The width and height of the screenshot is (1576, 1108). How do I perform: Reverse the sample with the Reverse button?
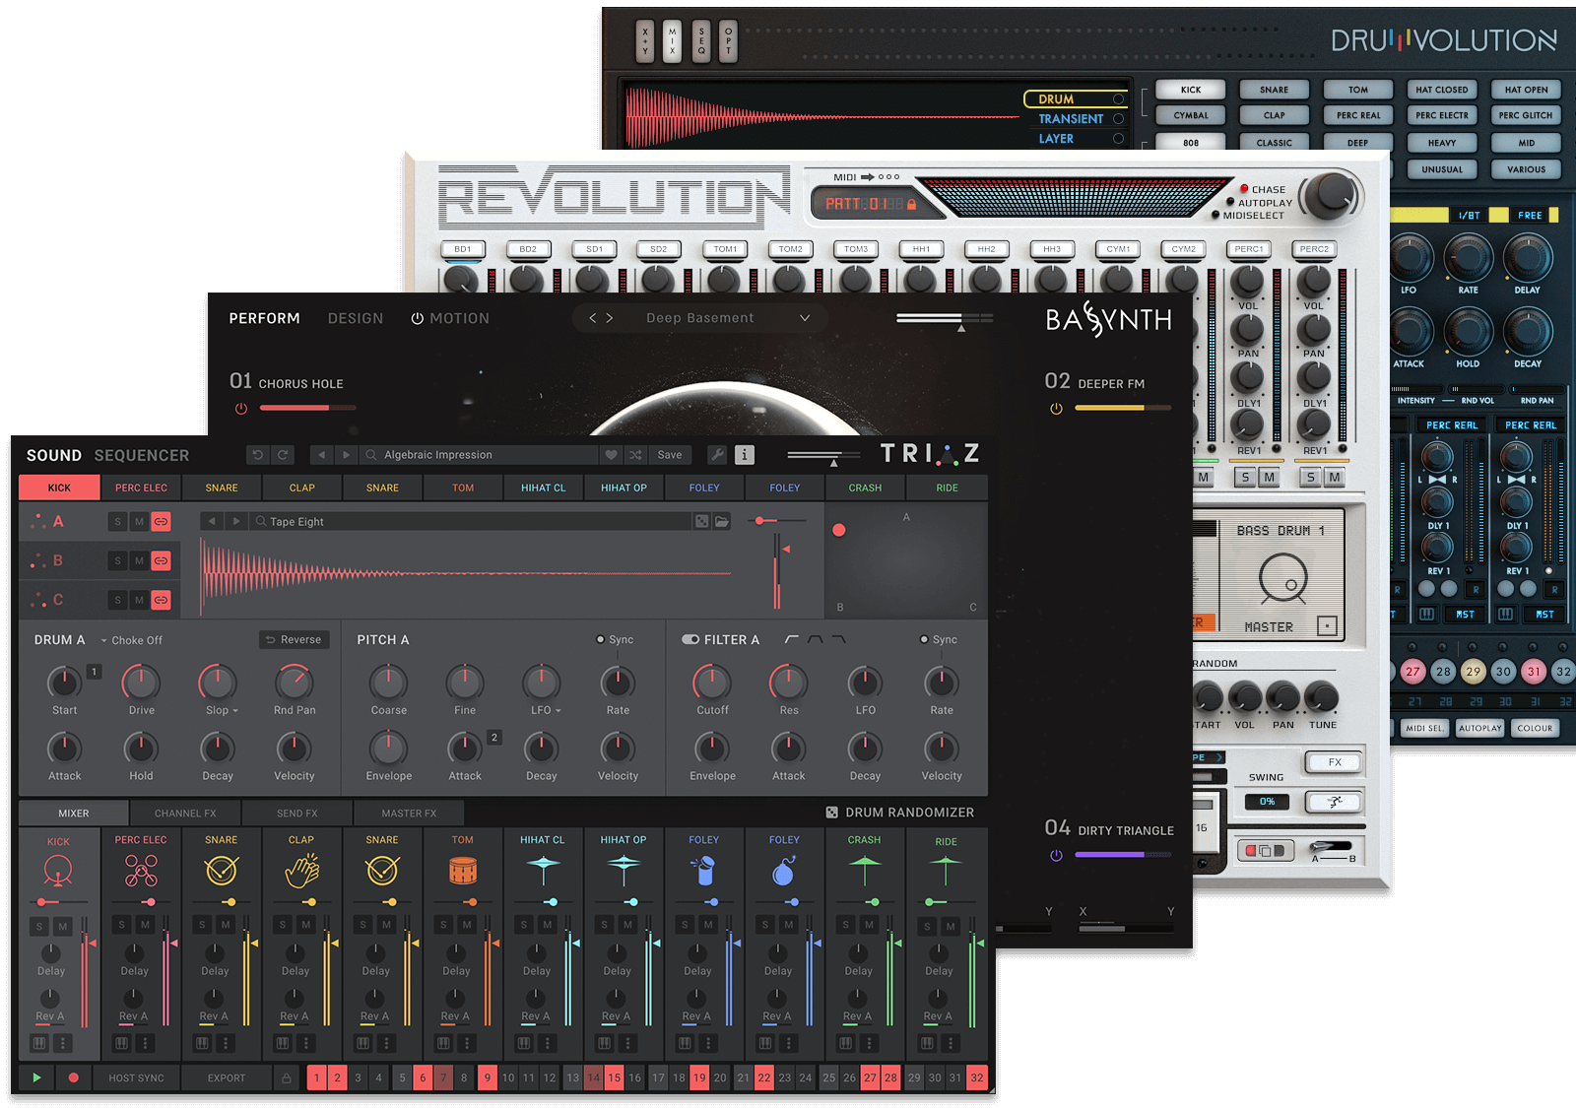(x=293, y=639)
